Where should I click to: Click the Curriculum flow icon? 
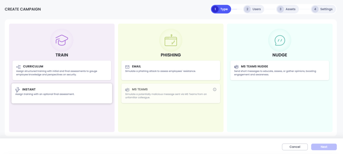pyautogui.click(x=18, y=67)
